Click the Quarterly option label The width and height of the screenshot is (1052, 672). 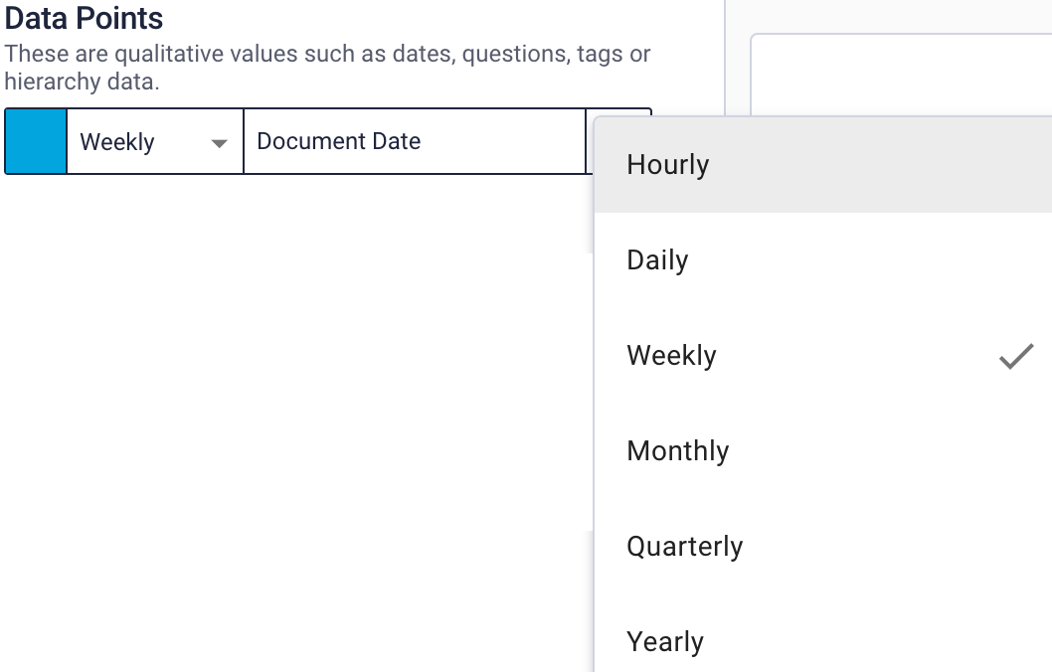click(x=685, y=546)
